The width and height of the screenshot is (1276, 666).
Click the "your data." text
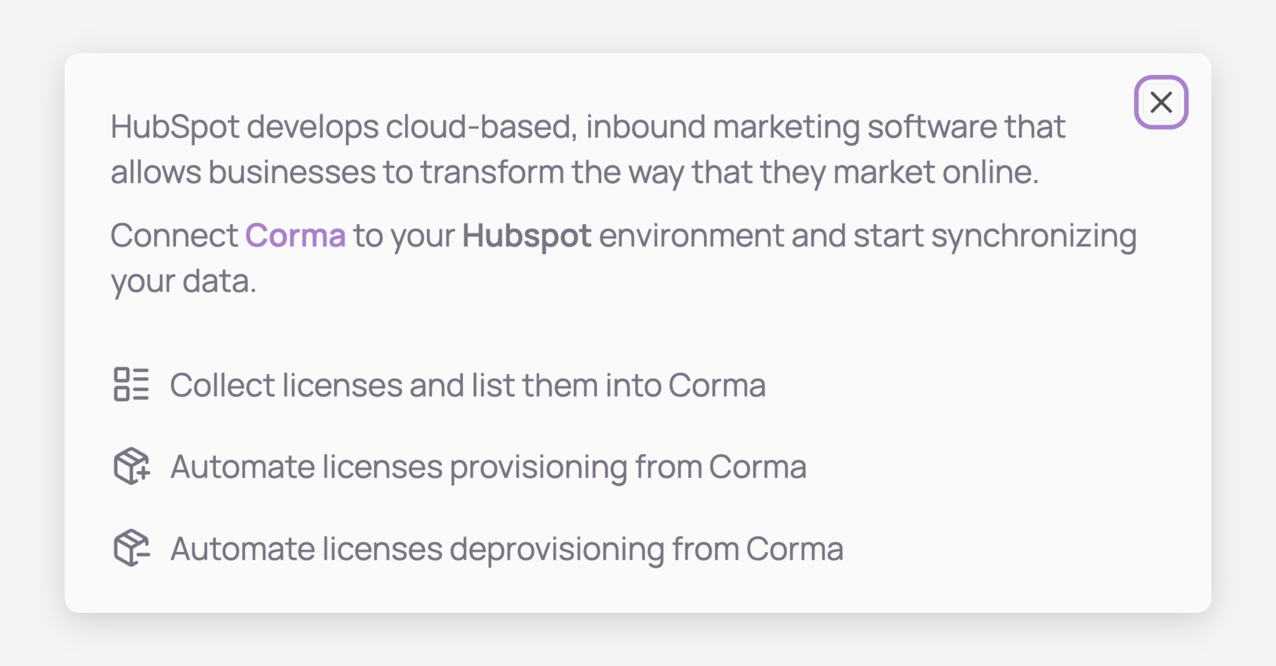point(183,281)
